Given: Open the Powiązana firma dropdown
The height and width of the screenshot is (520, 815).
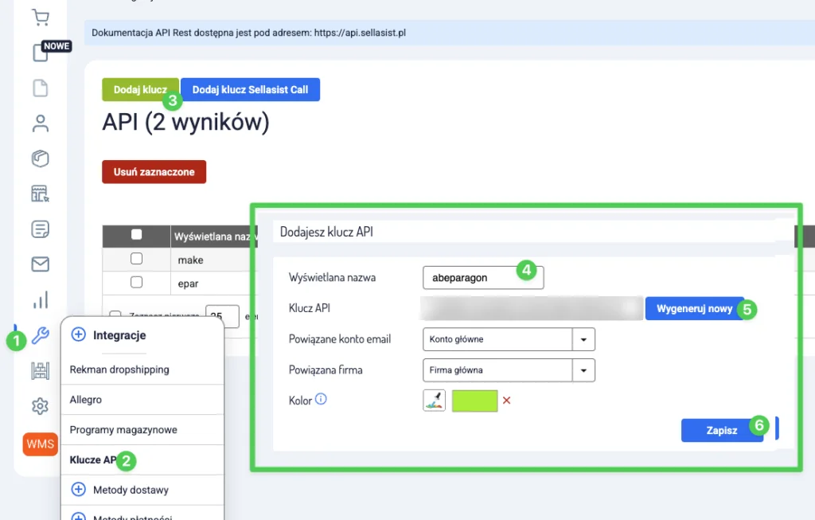Looking at the screenshot, I should pos(509,370).
